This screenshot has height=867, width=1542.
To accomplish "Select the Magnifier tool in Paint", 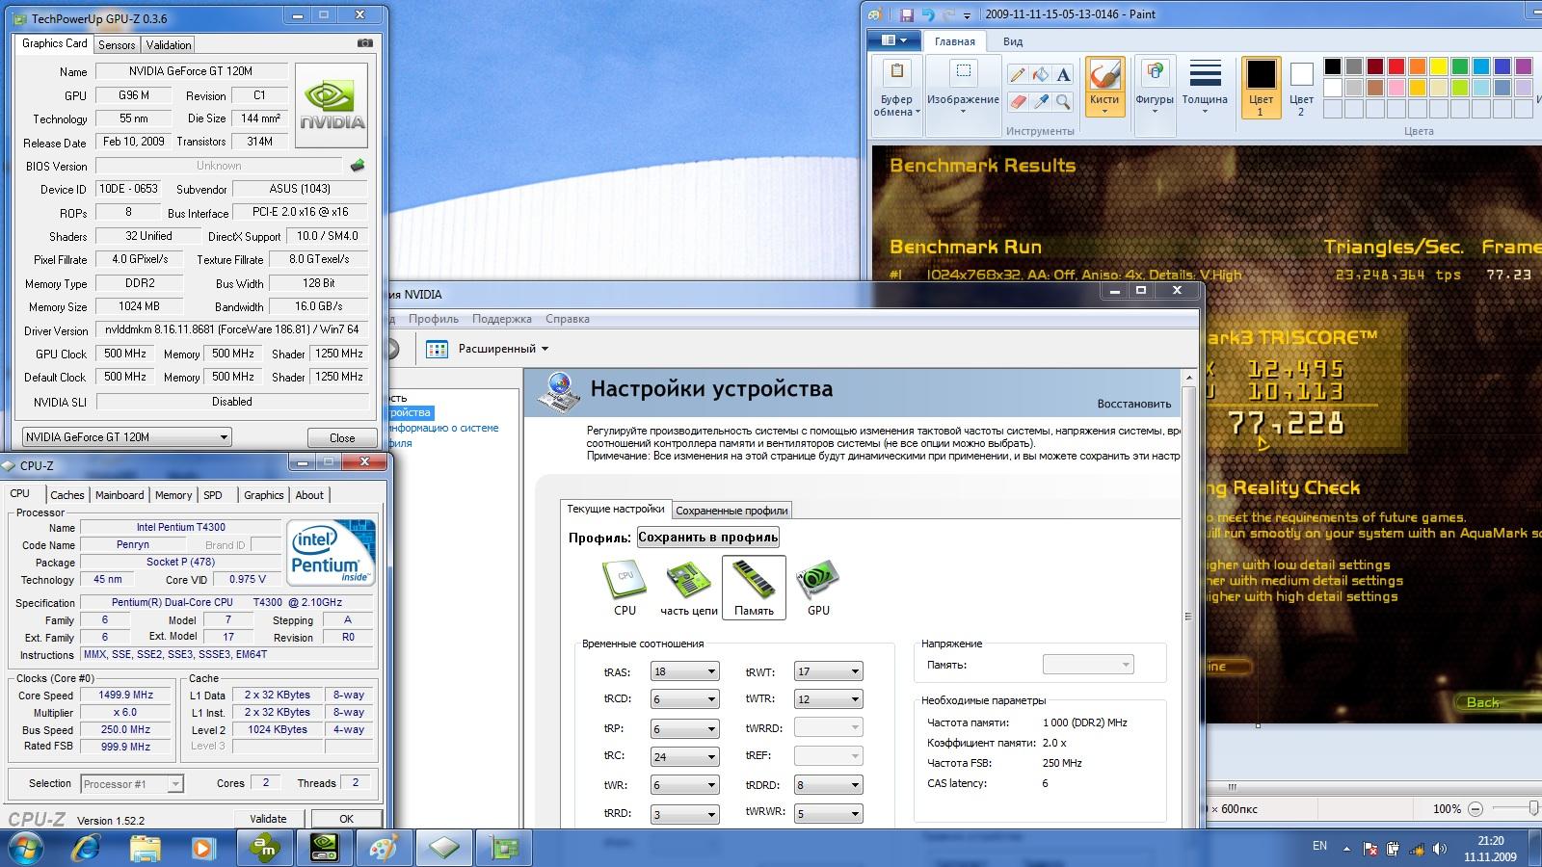I will coord(1063,100).
